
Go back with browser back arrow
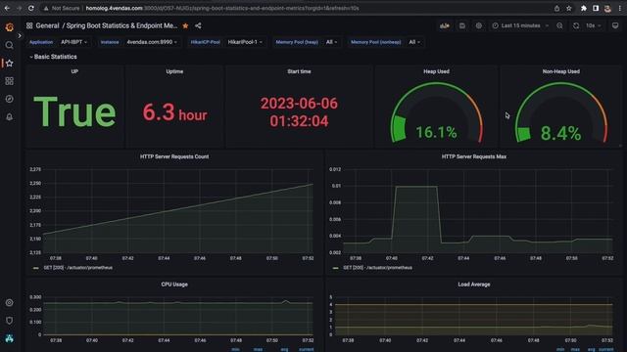7,8
